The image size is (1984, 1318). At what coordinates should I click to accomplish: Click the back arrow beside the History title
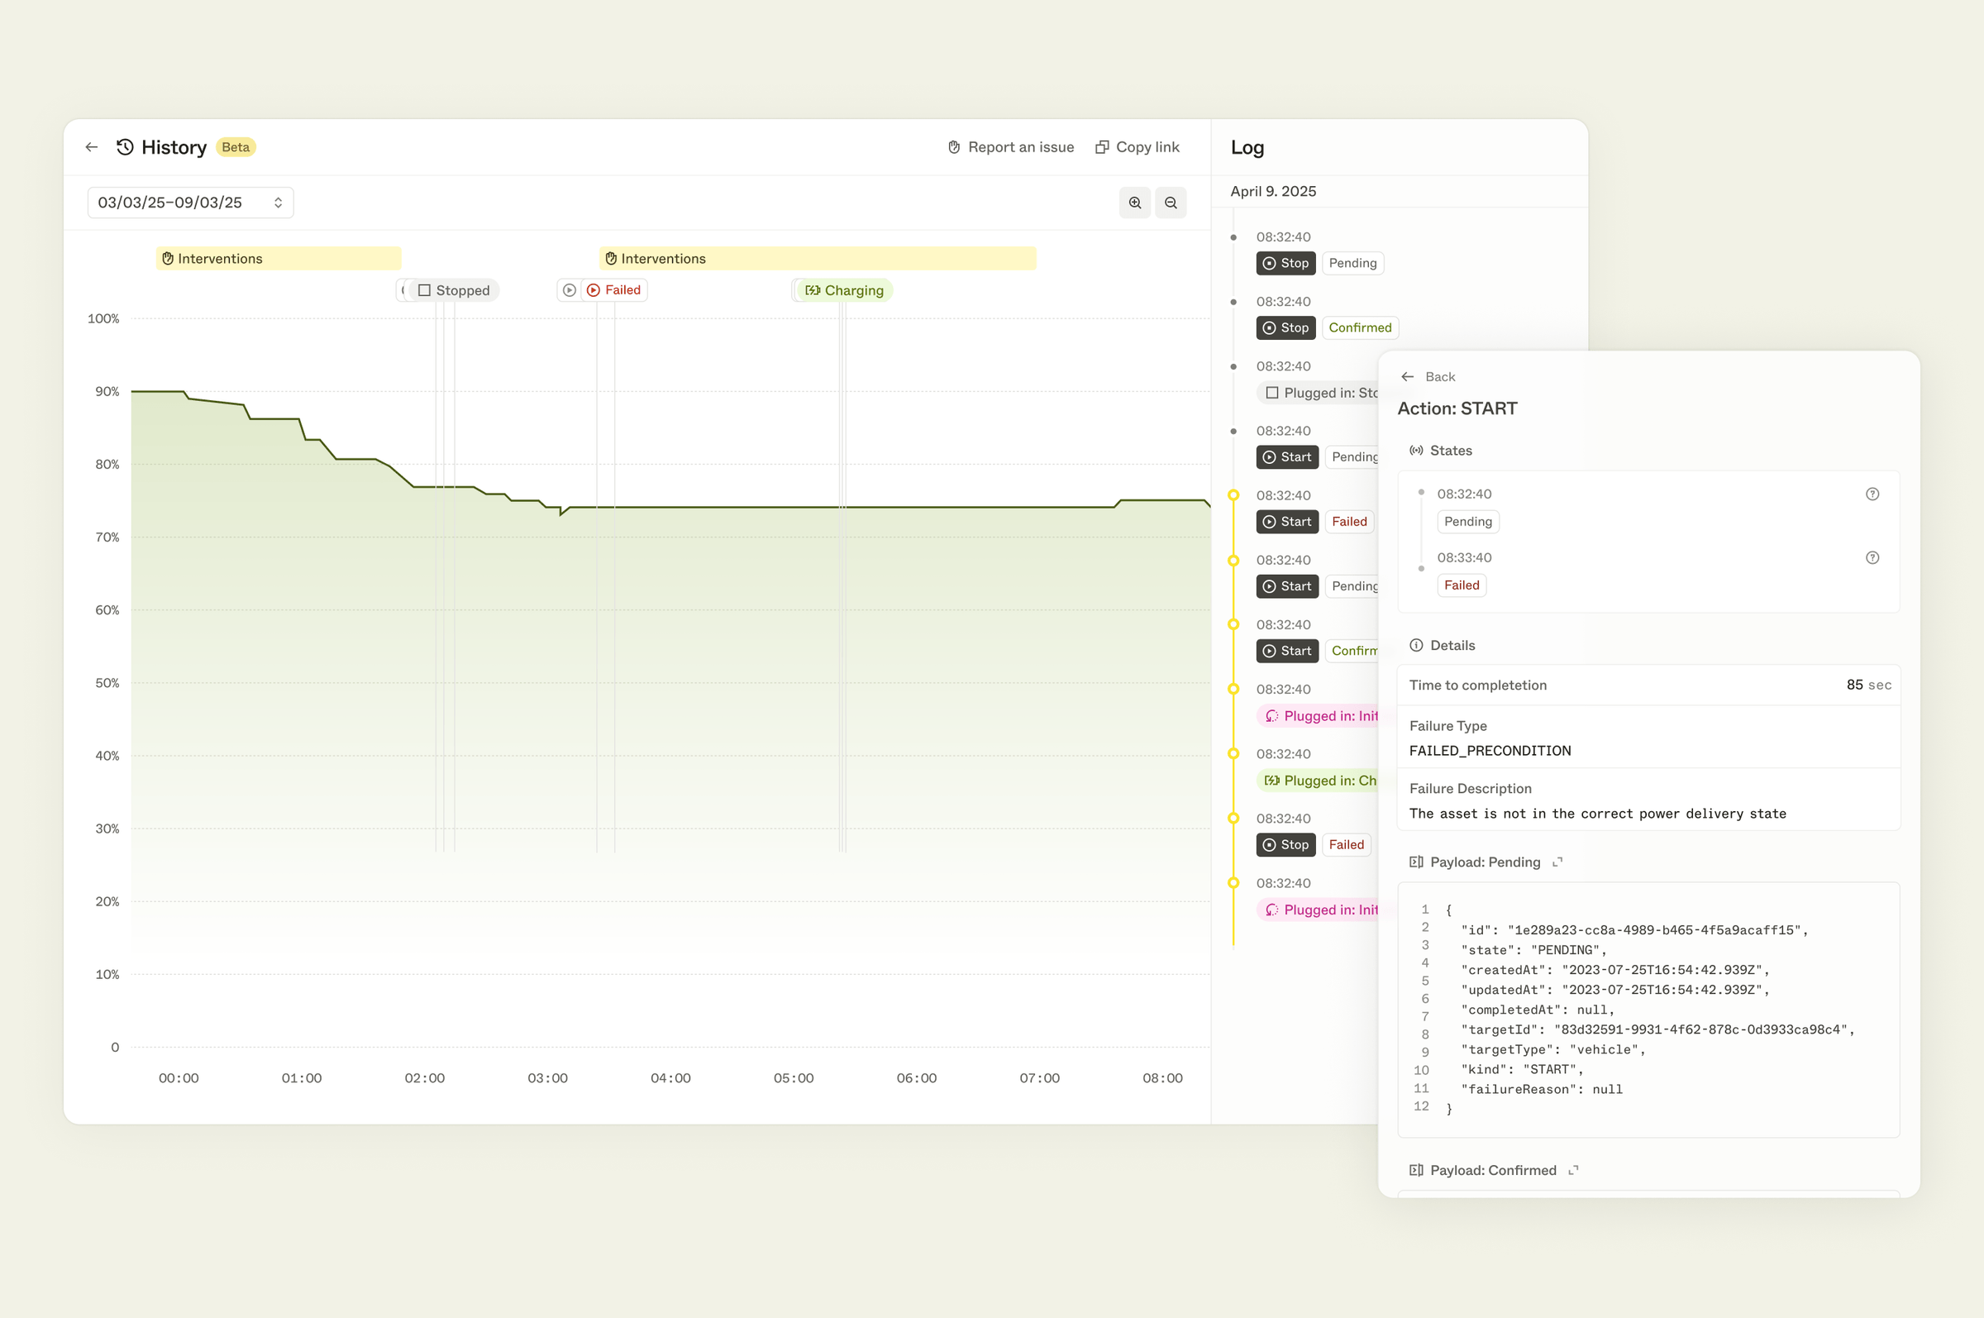(x=91, y=146)
